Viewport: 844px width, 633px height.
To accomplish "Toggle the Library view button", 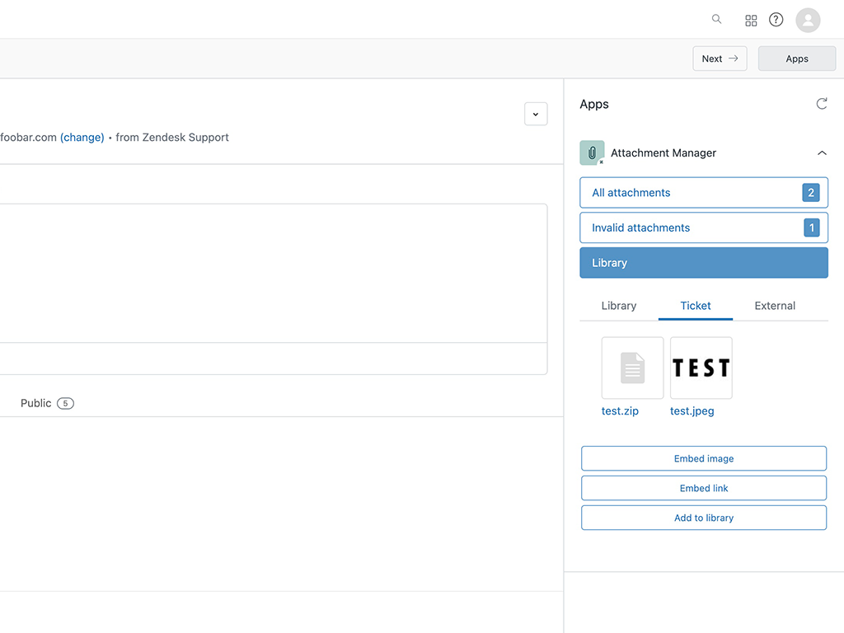I will click(x=703, y=262).
